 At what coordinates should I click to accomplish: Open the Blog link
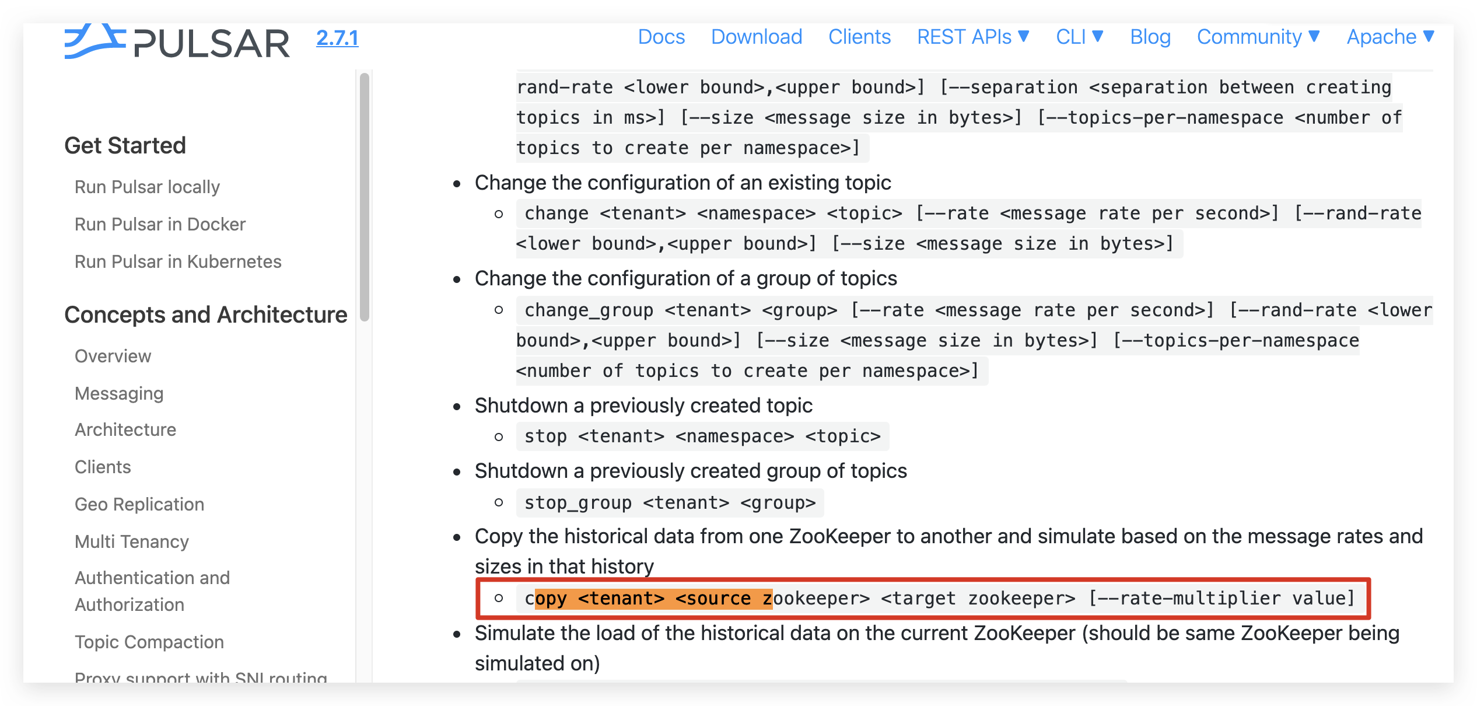1150,37
